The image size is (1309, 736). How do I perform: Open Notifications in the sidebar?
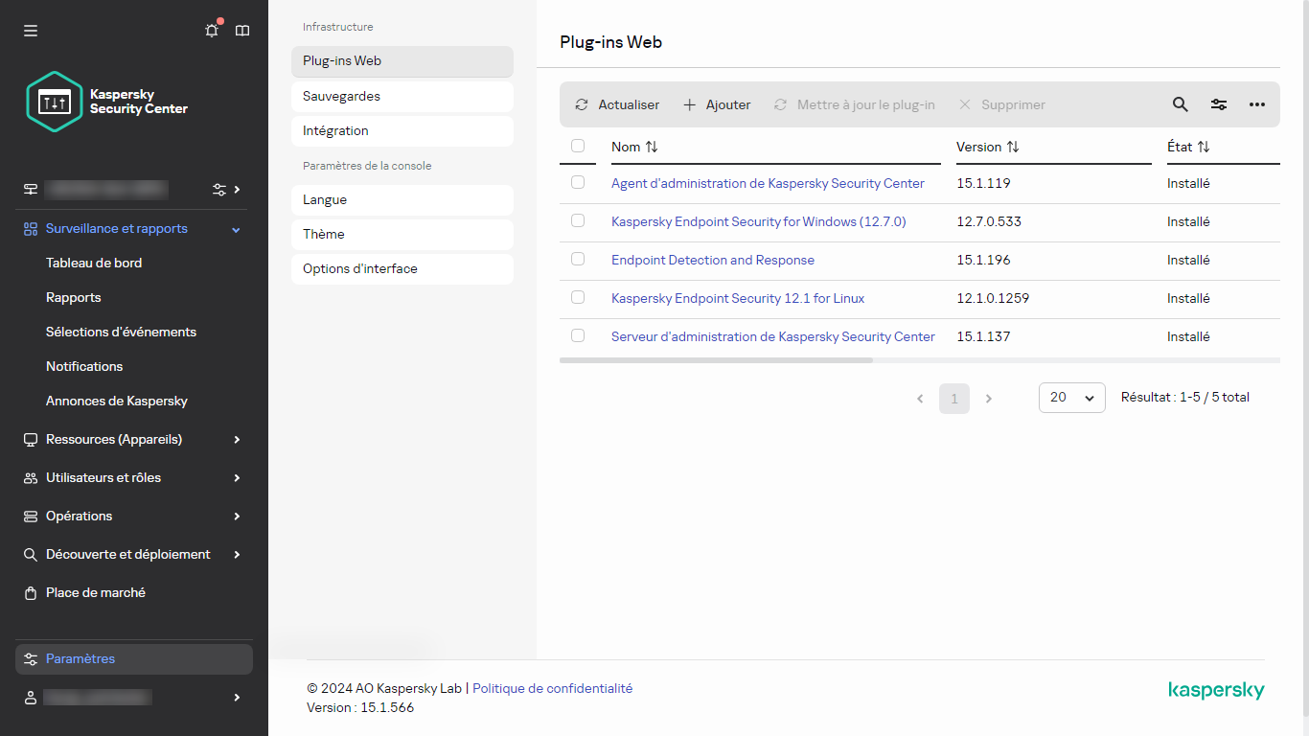click(84, 366)
